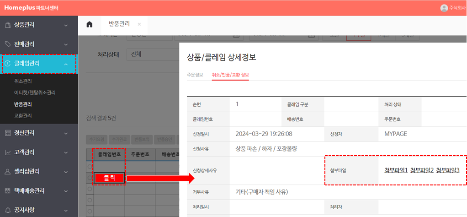Open the 처리상태 dropdown showing 전체
Viewport: 467px width, 217px height.
coord(151,54)
